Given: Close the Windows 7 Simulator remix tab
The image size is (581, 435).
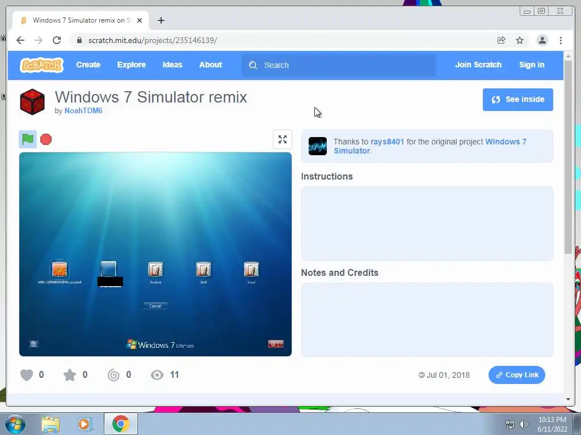Looking at the screenshot, I should click(140, 20).
